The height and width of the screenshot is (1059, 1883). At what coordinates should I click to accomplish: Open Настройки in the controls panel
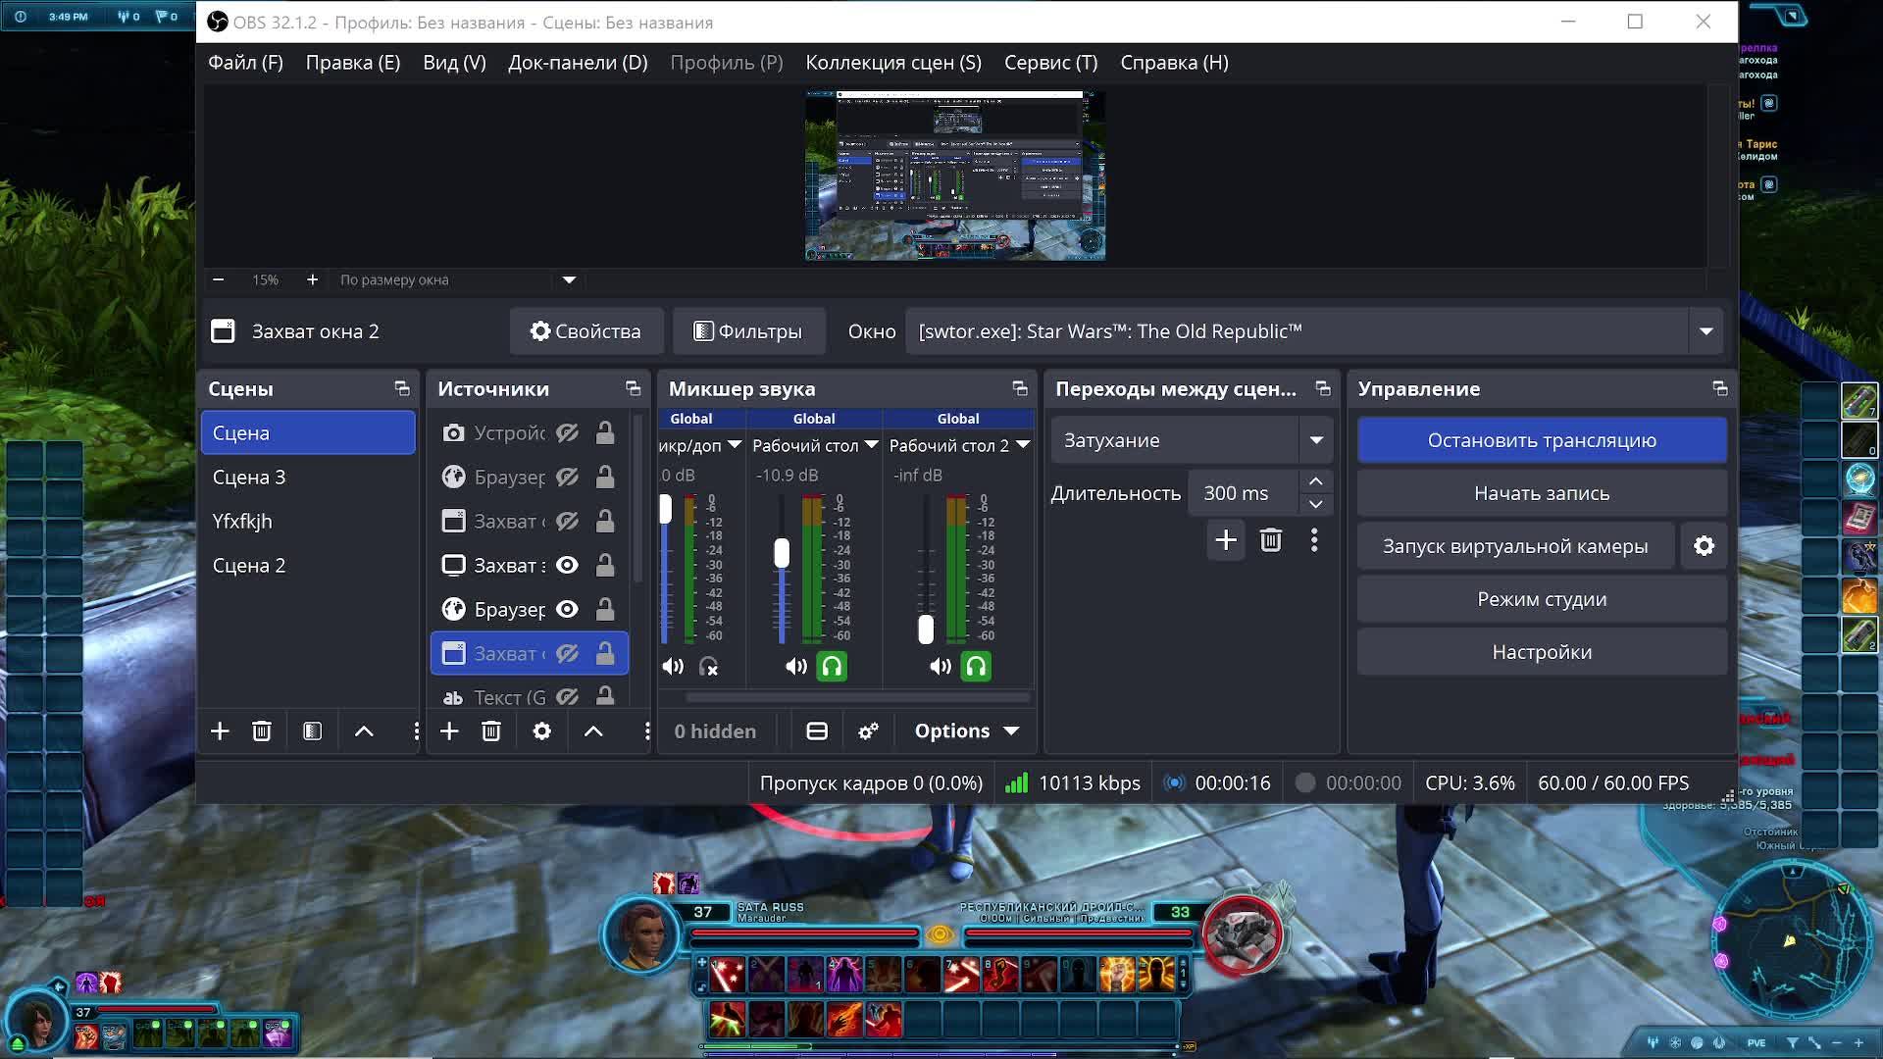pyautogui.click(x=1542, y=652)
